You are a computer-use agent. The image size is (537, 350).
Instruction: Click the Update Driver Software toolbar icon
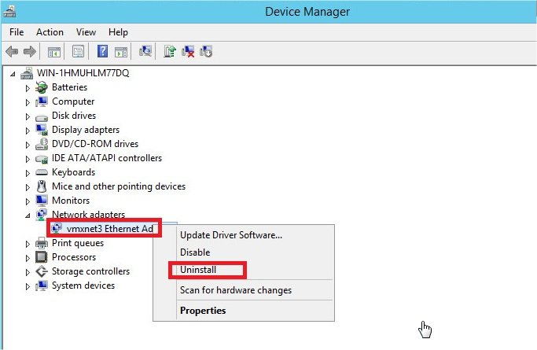[169, 52]
